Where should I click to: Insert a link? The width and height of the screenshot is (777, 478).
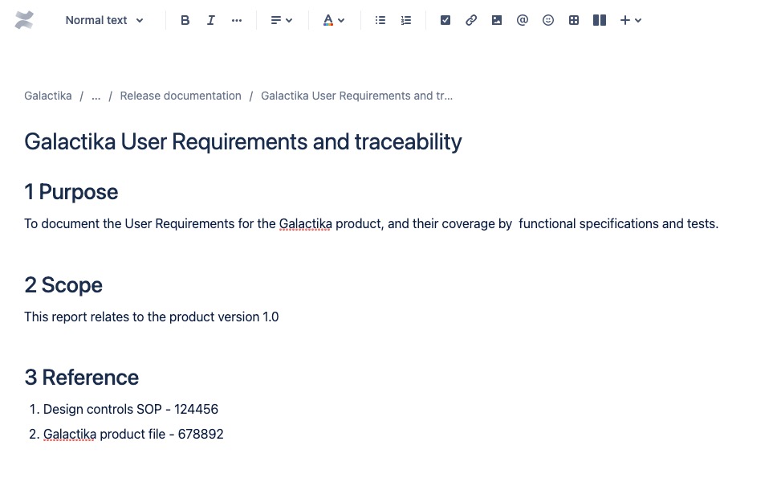click(x=470, y=20)
